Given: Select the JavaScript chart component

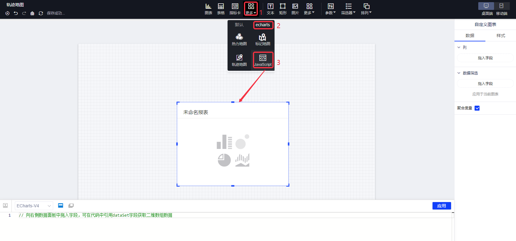Looking at the screenshot, I should pos(263,60).
